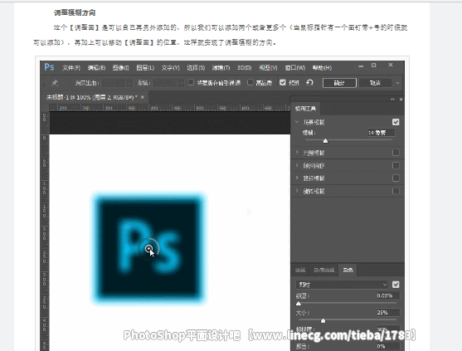Confirm the blur with the 确定 button
Screen dimensions: 462x351
(339, 83)
